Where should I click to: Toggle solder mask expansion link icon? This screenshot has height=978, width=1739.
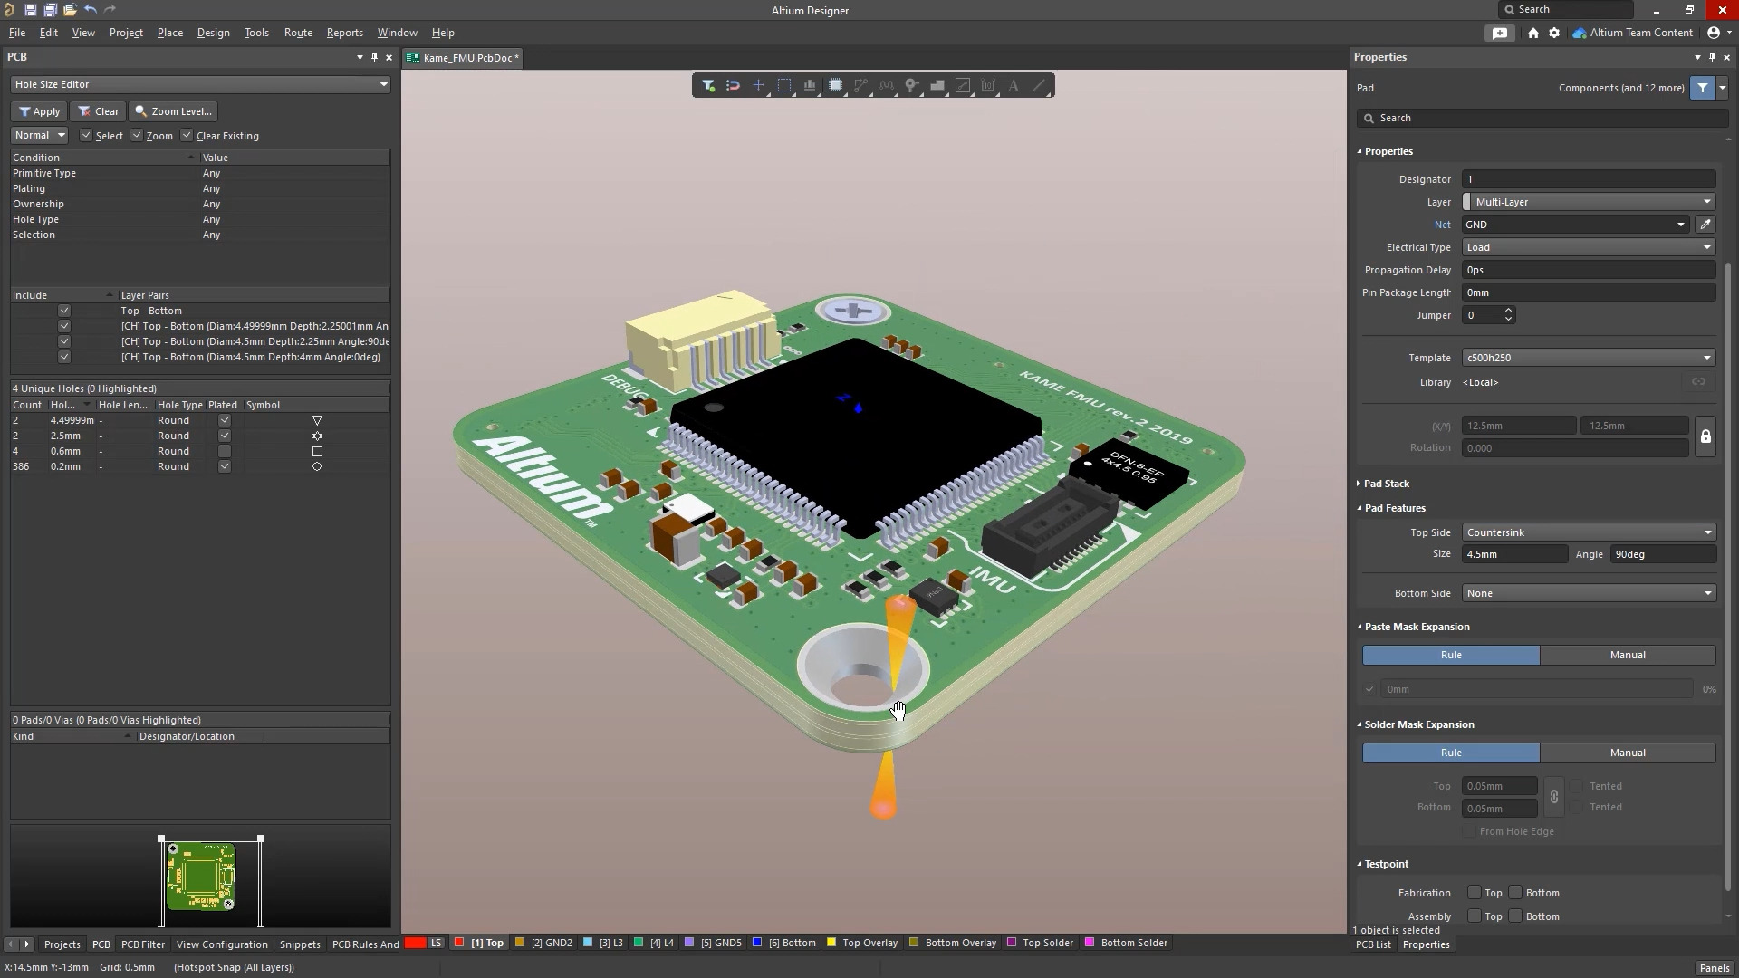[1554, 797]
